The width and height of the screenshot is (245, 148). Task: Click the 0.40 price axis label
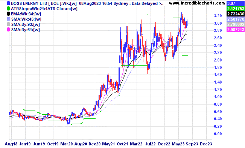[x=218, y=119]
